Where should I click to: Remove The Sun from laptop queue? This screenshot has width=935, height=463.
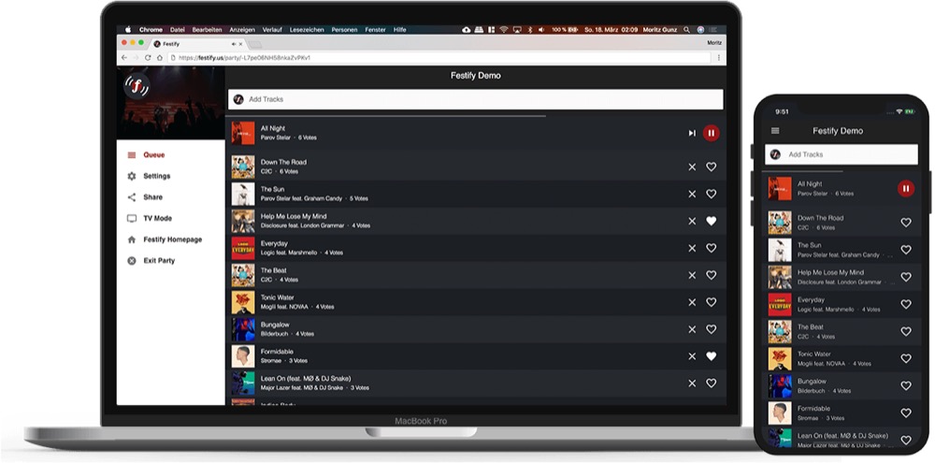tap(692, 194)
